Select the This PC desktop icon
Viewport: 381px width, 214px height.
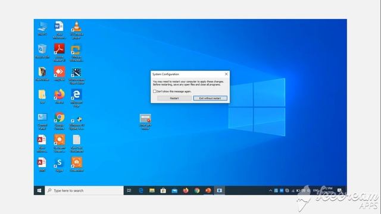click(42, 29)
